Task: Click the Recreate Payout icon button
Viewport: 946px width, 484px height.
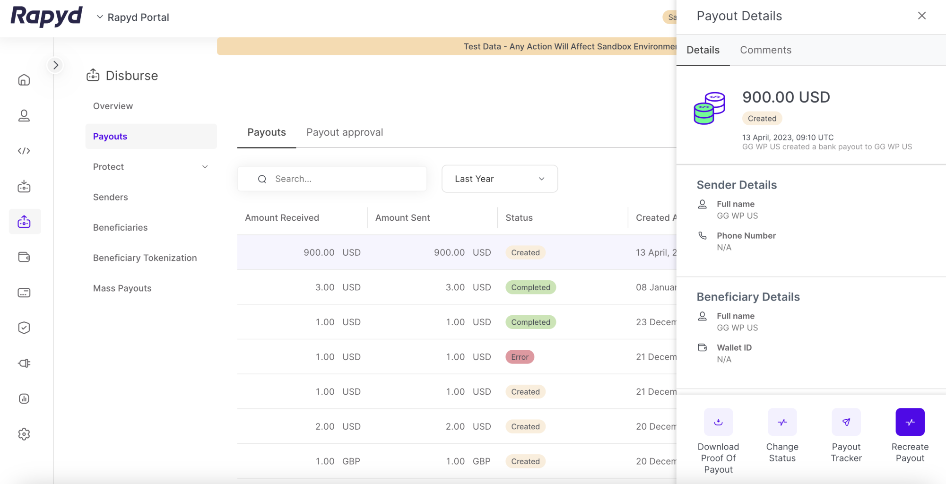Action: click(910, 422)
